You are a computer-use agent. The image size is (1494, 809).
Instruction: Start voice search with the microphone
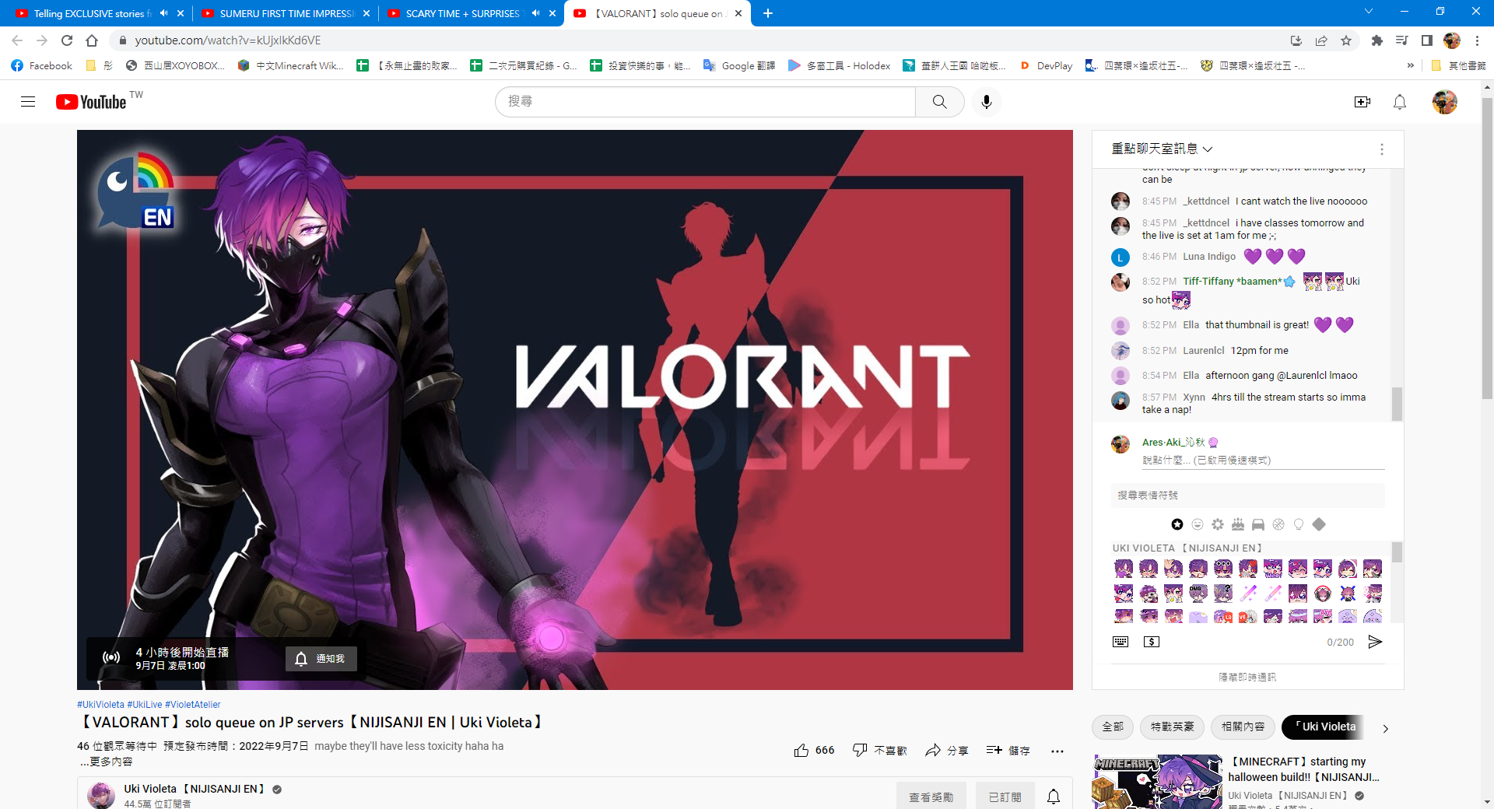pyautogui.click(x=987, y=102)
